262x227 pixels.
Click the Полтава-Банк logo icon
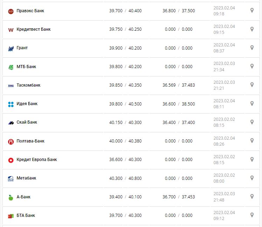click(10, 141)
